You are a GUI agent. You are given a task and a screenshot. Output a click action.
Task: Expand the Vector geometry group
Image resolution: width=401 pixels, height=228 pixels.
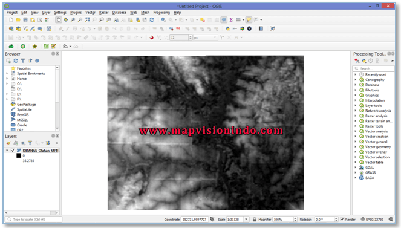point(355,147)
